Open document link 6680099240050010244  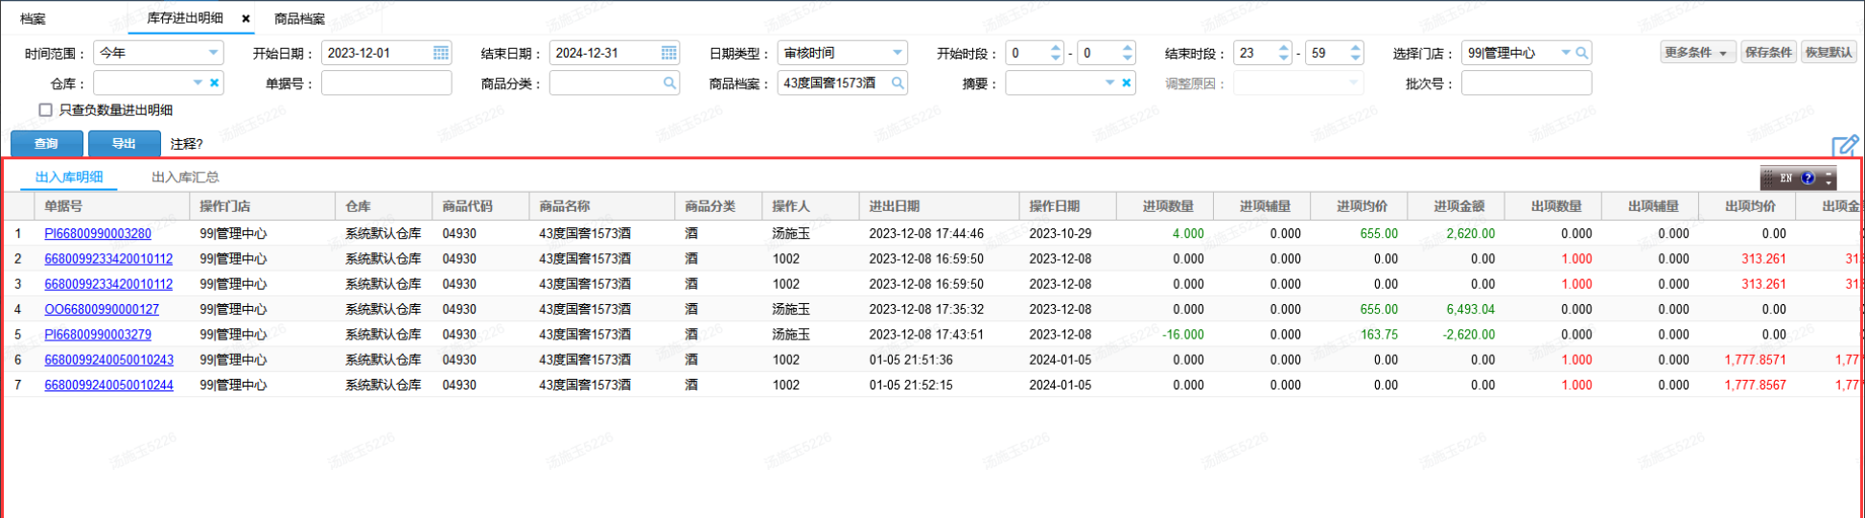tap(108, 385)
